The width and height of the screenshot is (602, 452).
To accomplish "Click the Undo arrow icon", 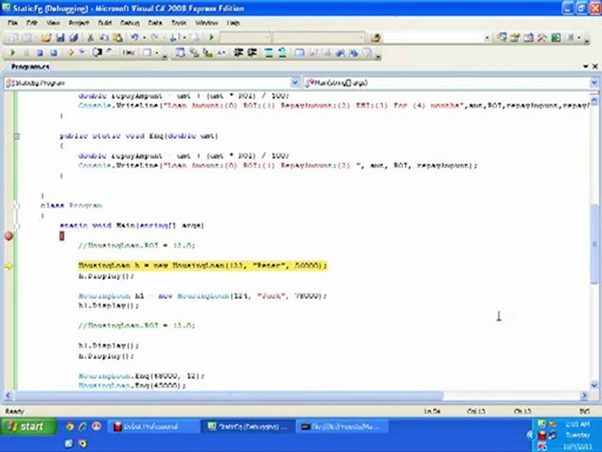I will coord(134,37).
